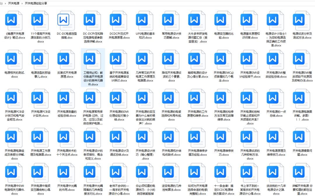
Task: Select DC-DC升压和降压电路电感参数选择详解.docx icon
Action: (92, 21)
